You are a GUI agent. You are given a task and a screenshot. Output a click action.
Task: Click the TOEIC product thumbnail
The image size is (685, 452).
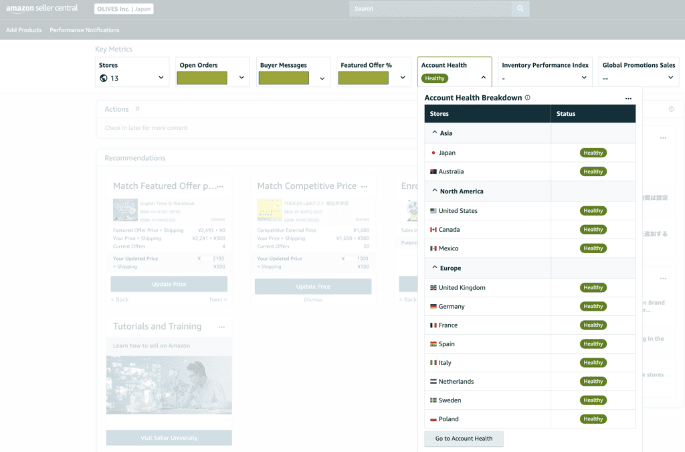[x=270, y=210]
